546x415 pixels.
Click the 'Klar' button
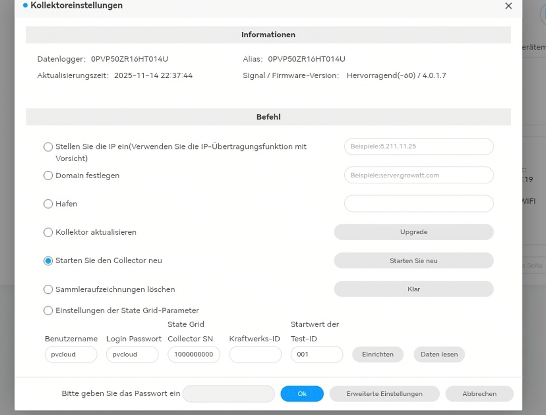tap(414, 289)
